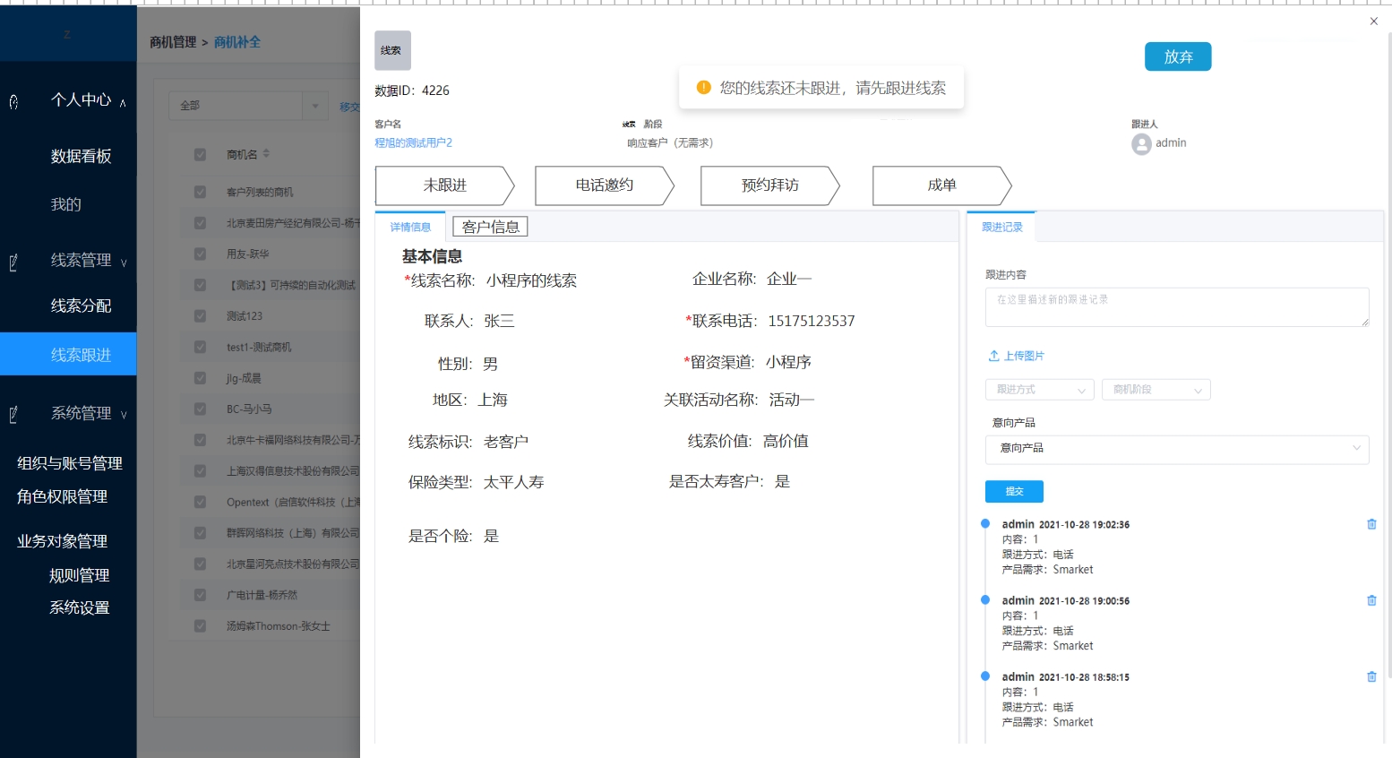Open 线索跟进 in the sidebar
This screenshot has height=758, width=1392.
68,354
